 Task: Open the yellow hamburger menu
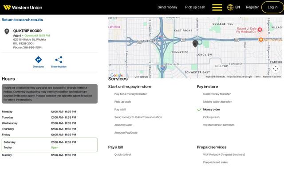coord(217,8)
